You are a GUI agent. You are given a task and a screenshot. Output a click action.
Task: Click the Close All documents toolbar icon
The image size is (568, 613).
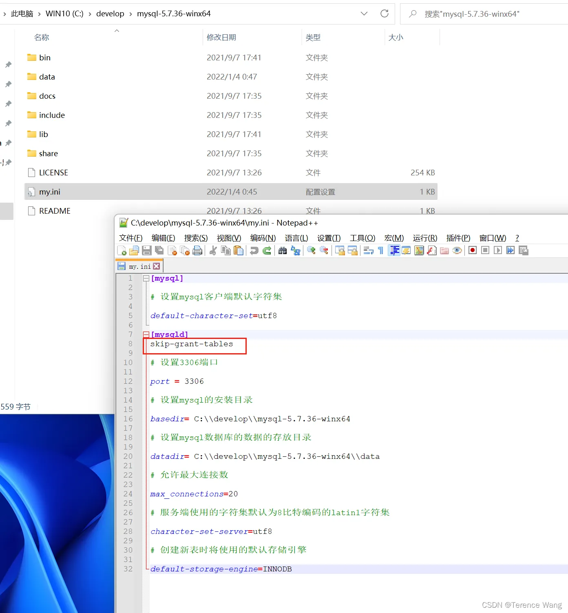click(185, 250)
